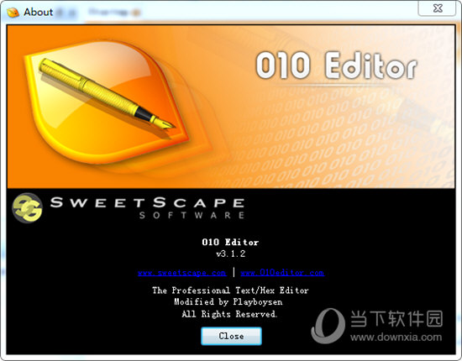The width and height of the screenshot is (462, 361).
Task: Click the "Modified by Playboysen" text
Action: click(228, 302)
